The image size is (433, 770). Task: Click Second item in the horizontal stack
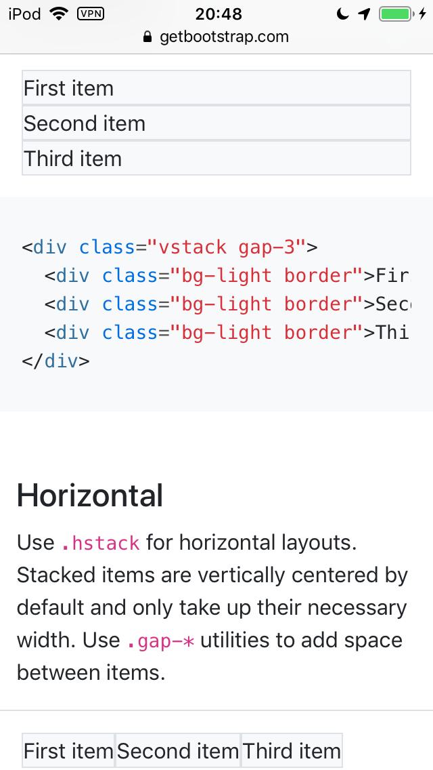point(177,751)
